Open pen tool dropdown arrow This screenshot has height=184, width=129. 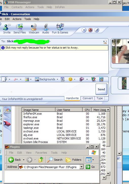pyautogui.click(x=10, y=79)
